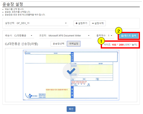Click the plus icon in 설정추가 button
This screenshot has width=143, height=114.
pyautogui.click(x=76, y=23)
